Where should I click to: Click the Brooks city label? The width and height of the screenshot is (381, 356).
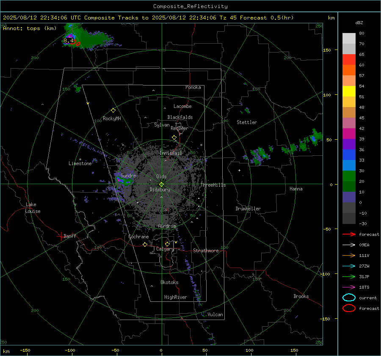point(301,296)
